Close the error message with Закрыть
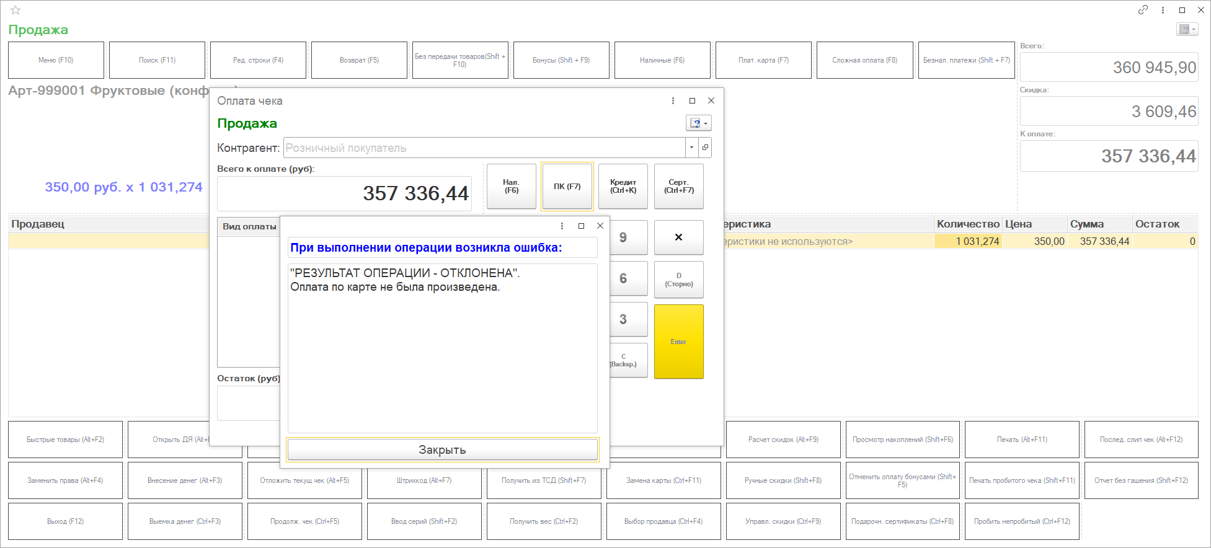Screen dimensions: 1211x548 [442, 449]
